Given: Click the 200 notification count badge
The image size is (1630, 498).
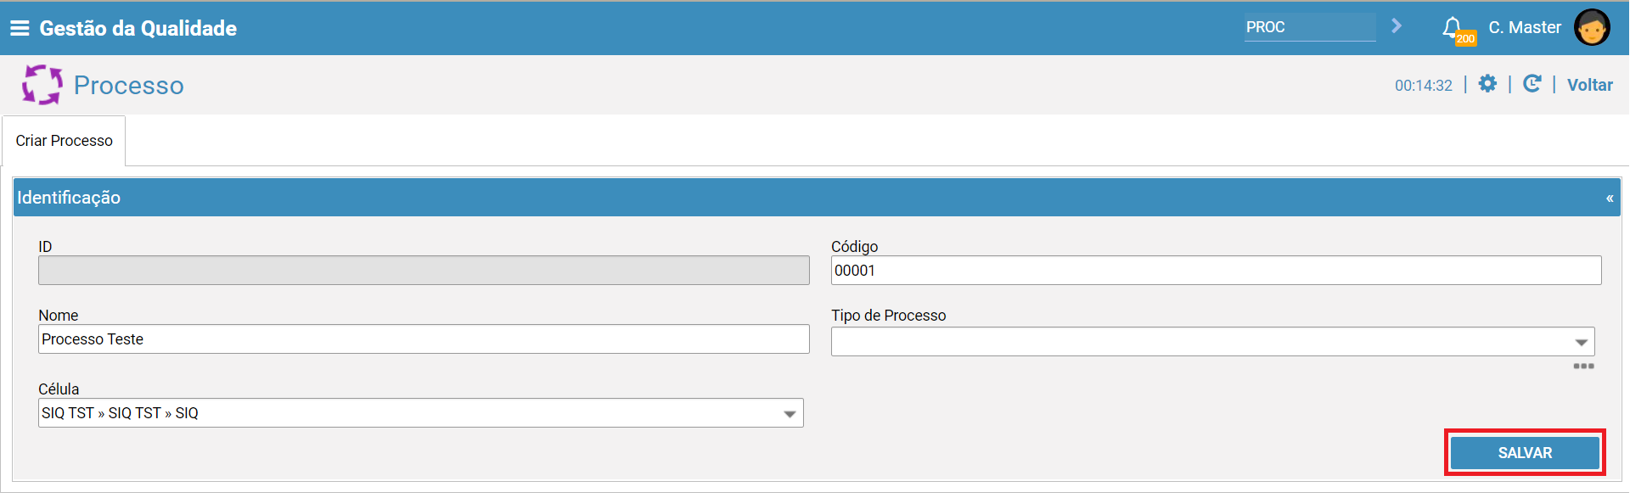Looking at the screenshot, I should 1465,38.
